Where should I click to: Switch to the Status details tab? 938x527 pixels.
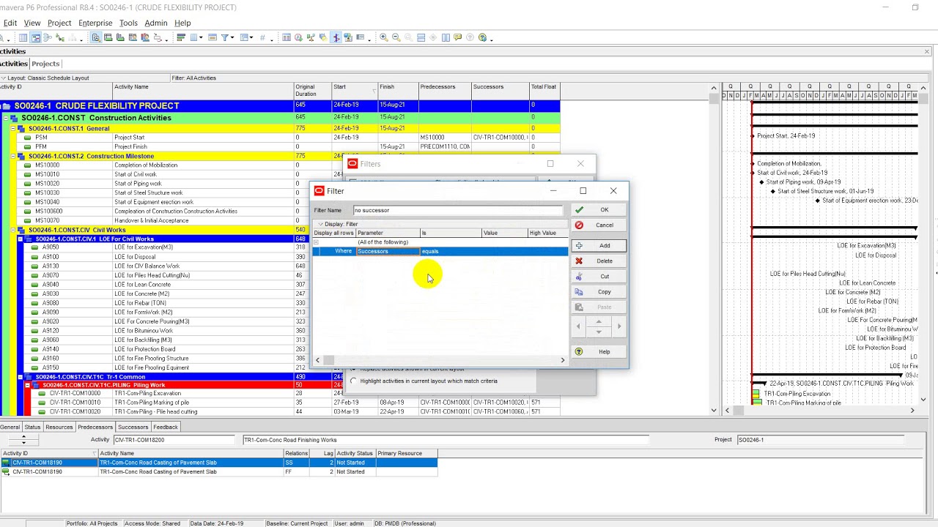pyautogui.click(x=32, y=427)
